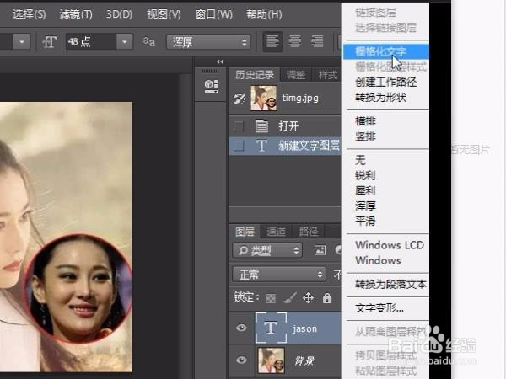This screenshot has width=506, height=379.
Task: Choose 浑厚 in context menu
Action: click(x=386, y=206)
